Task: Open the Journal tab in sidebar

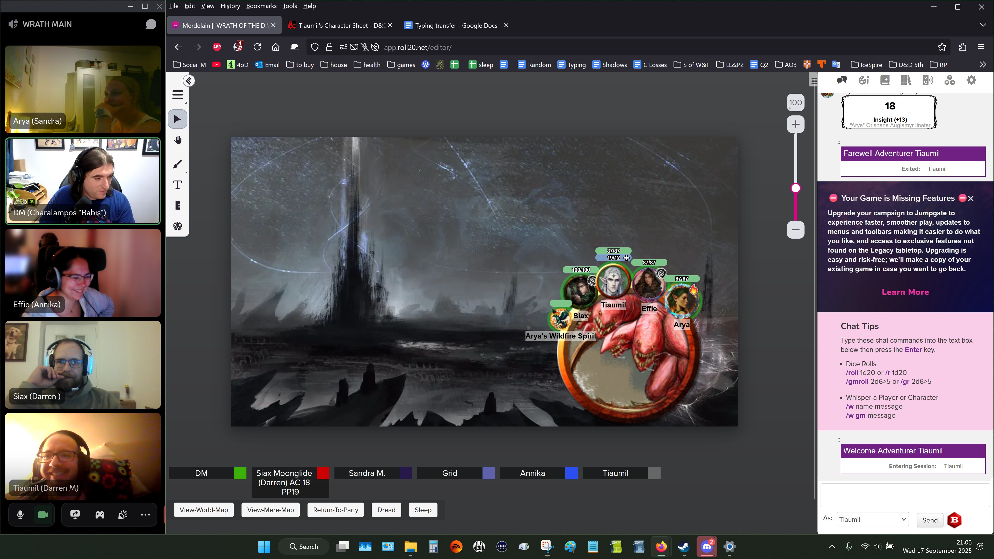Action: click(885, 80)
